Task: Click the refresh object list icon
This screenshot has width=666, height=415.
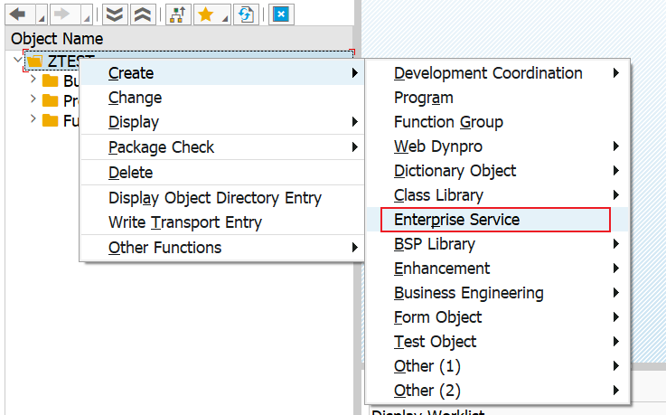Action: tap(246, 14)
